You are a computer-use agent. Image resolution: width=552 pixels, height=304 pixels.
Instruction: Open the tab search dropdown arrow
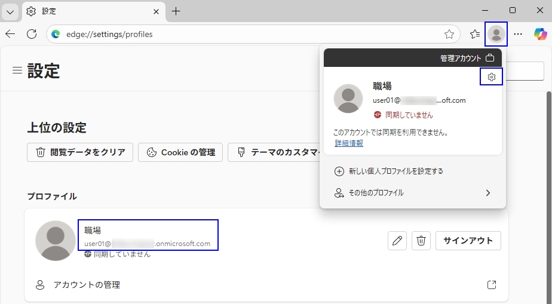pyautogui.click(x=10, y=11)
